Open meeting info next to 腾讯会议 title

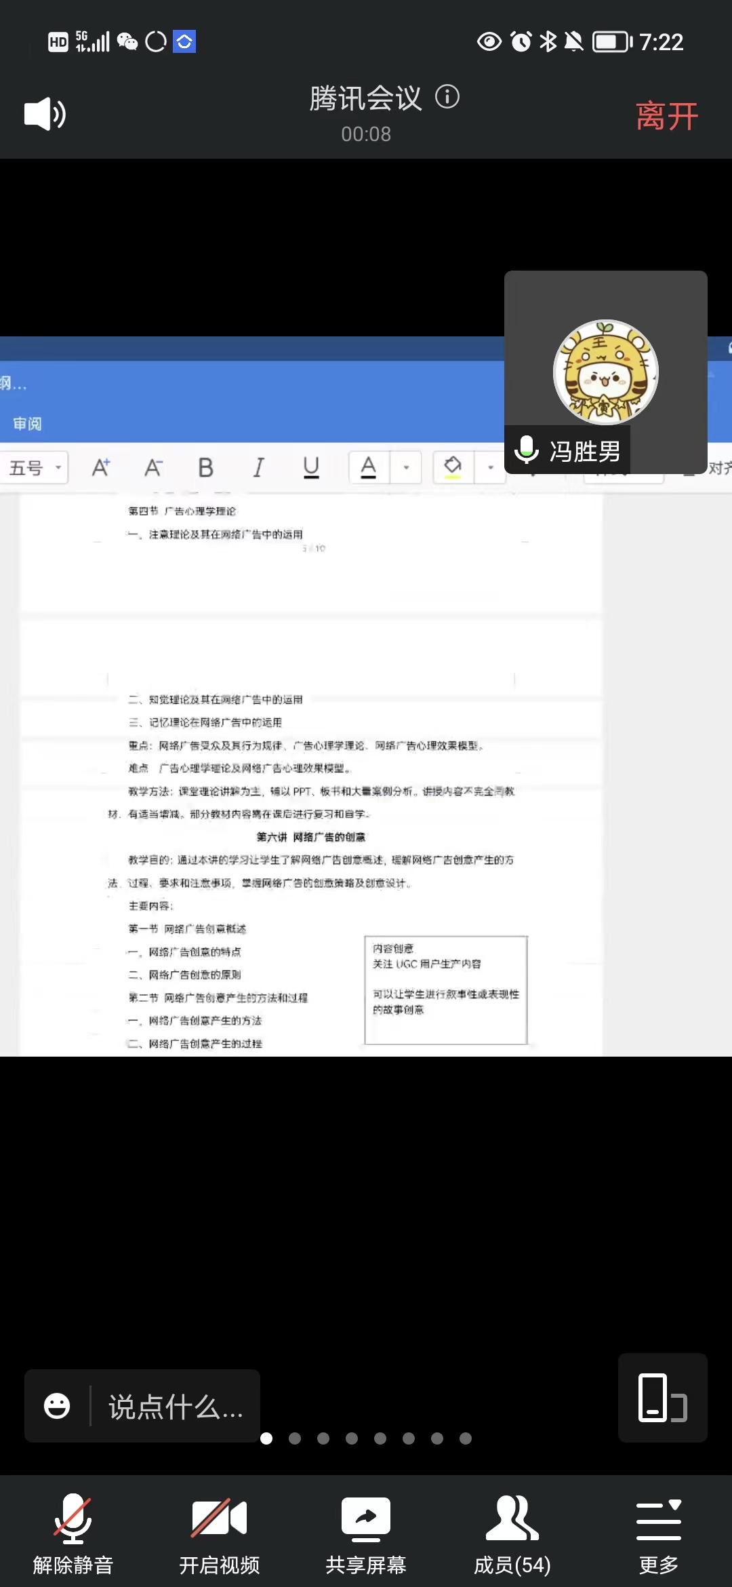pos(447,97)
